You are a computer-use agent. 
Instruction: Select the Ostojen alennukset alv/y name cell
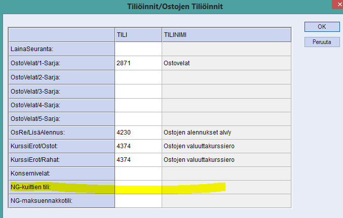(x=226, y=133)
